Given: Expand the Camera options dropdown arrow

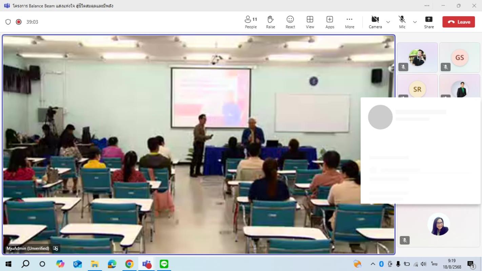Looking at the screenshot, I should (x=388, y=22).
